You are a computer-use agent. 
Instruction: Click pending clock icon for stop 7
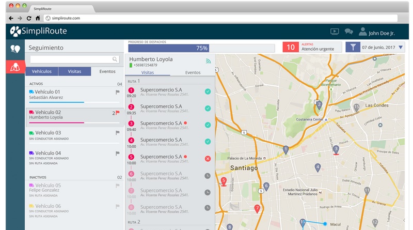[x=208, y=192]
